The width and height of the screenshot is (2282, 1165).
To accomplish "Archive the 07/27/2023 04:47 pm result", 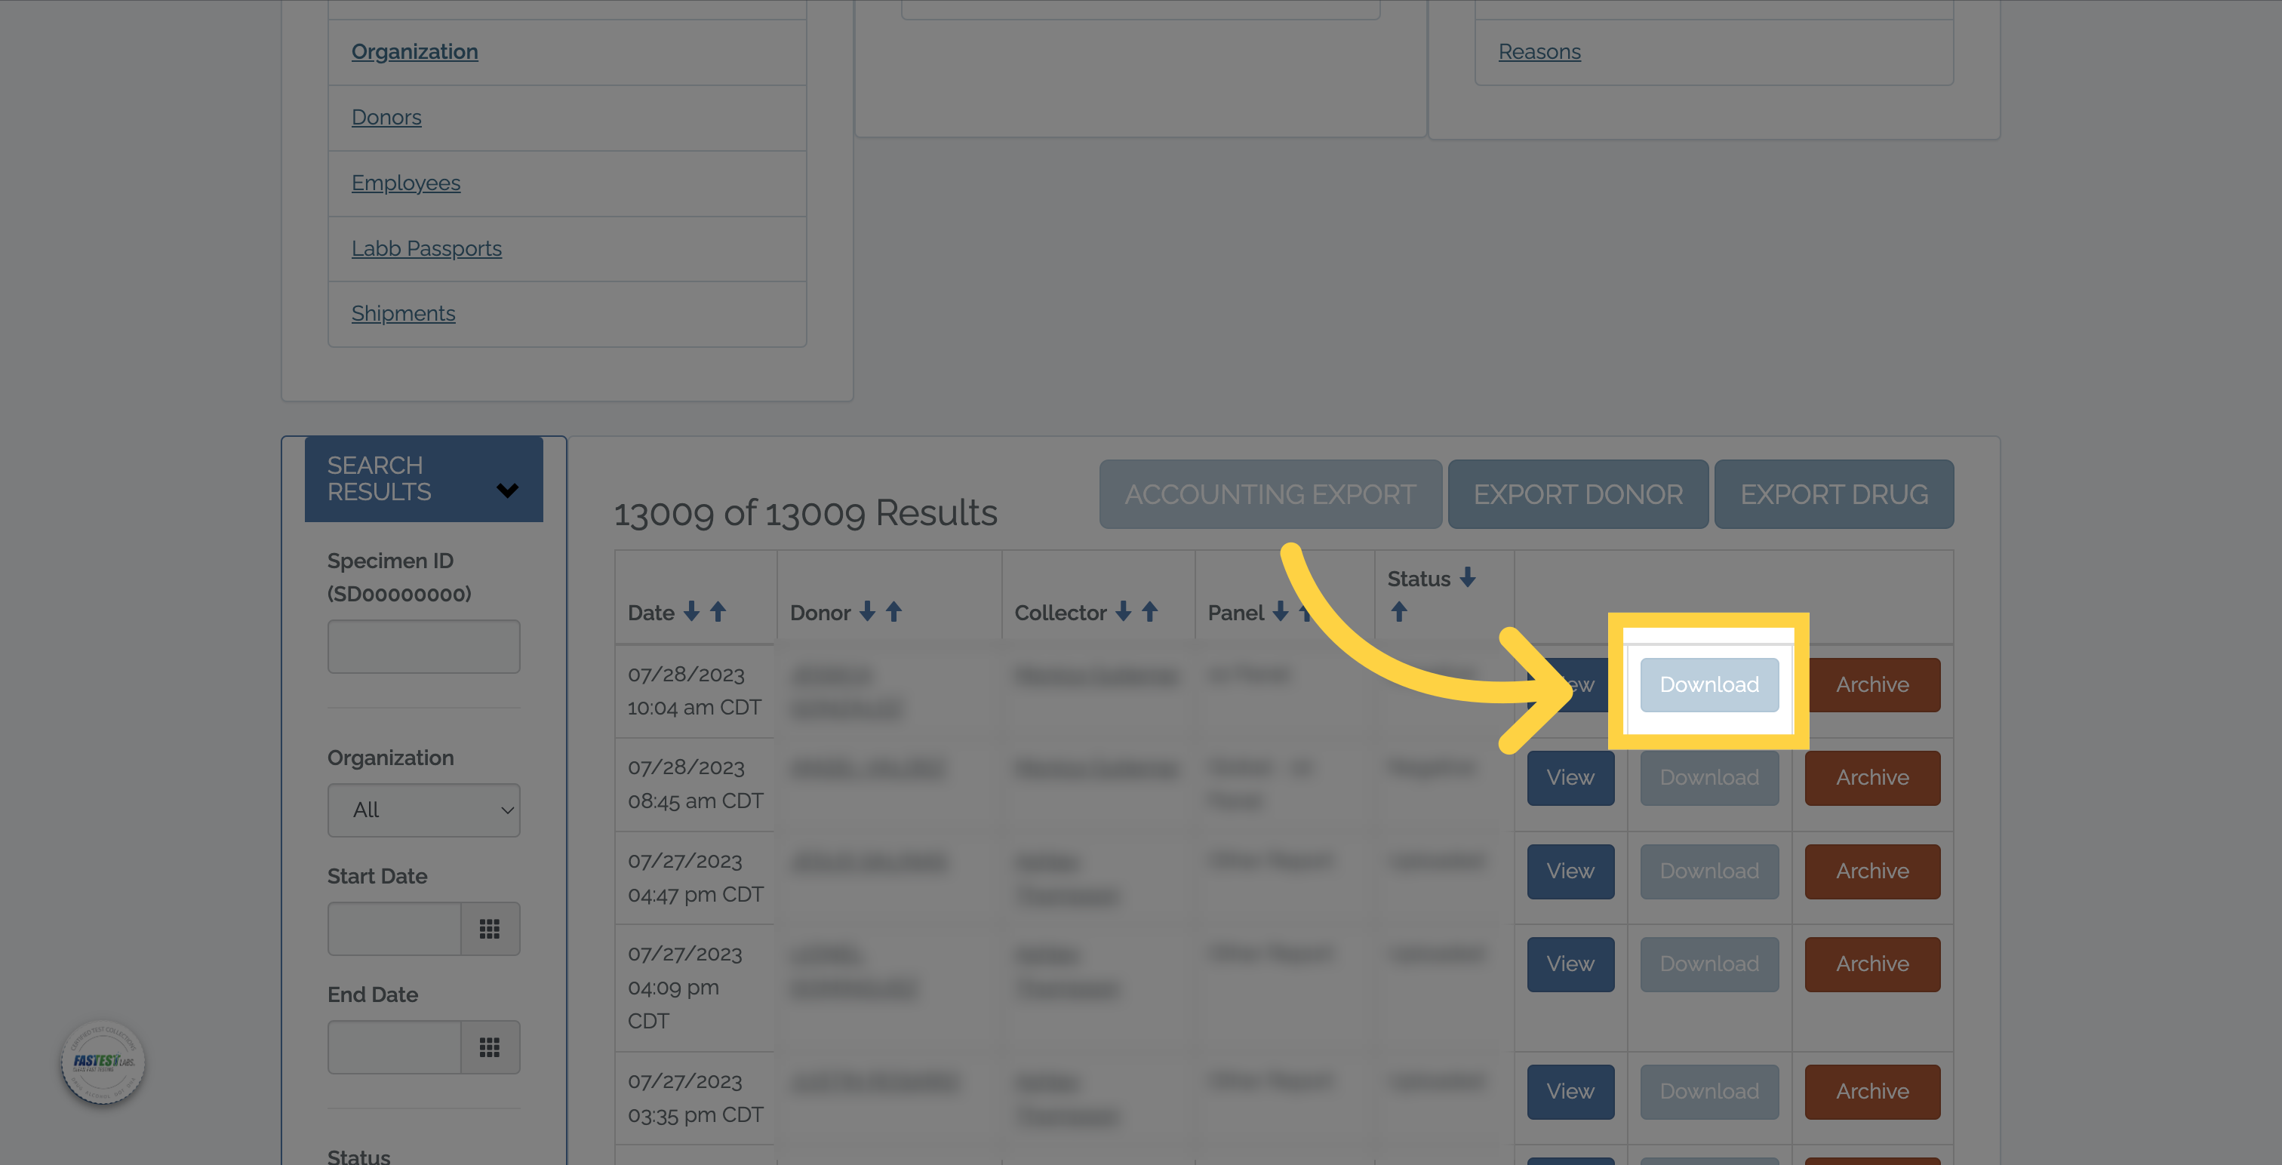I will tap(1871, 871).
